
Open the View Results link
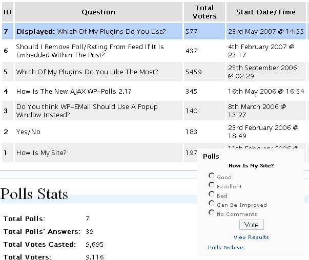pos(251,237)
